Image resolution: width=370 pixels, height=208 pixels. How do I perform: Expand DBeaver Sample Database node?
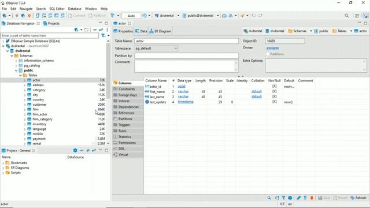point(3,41)
